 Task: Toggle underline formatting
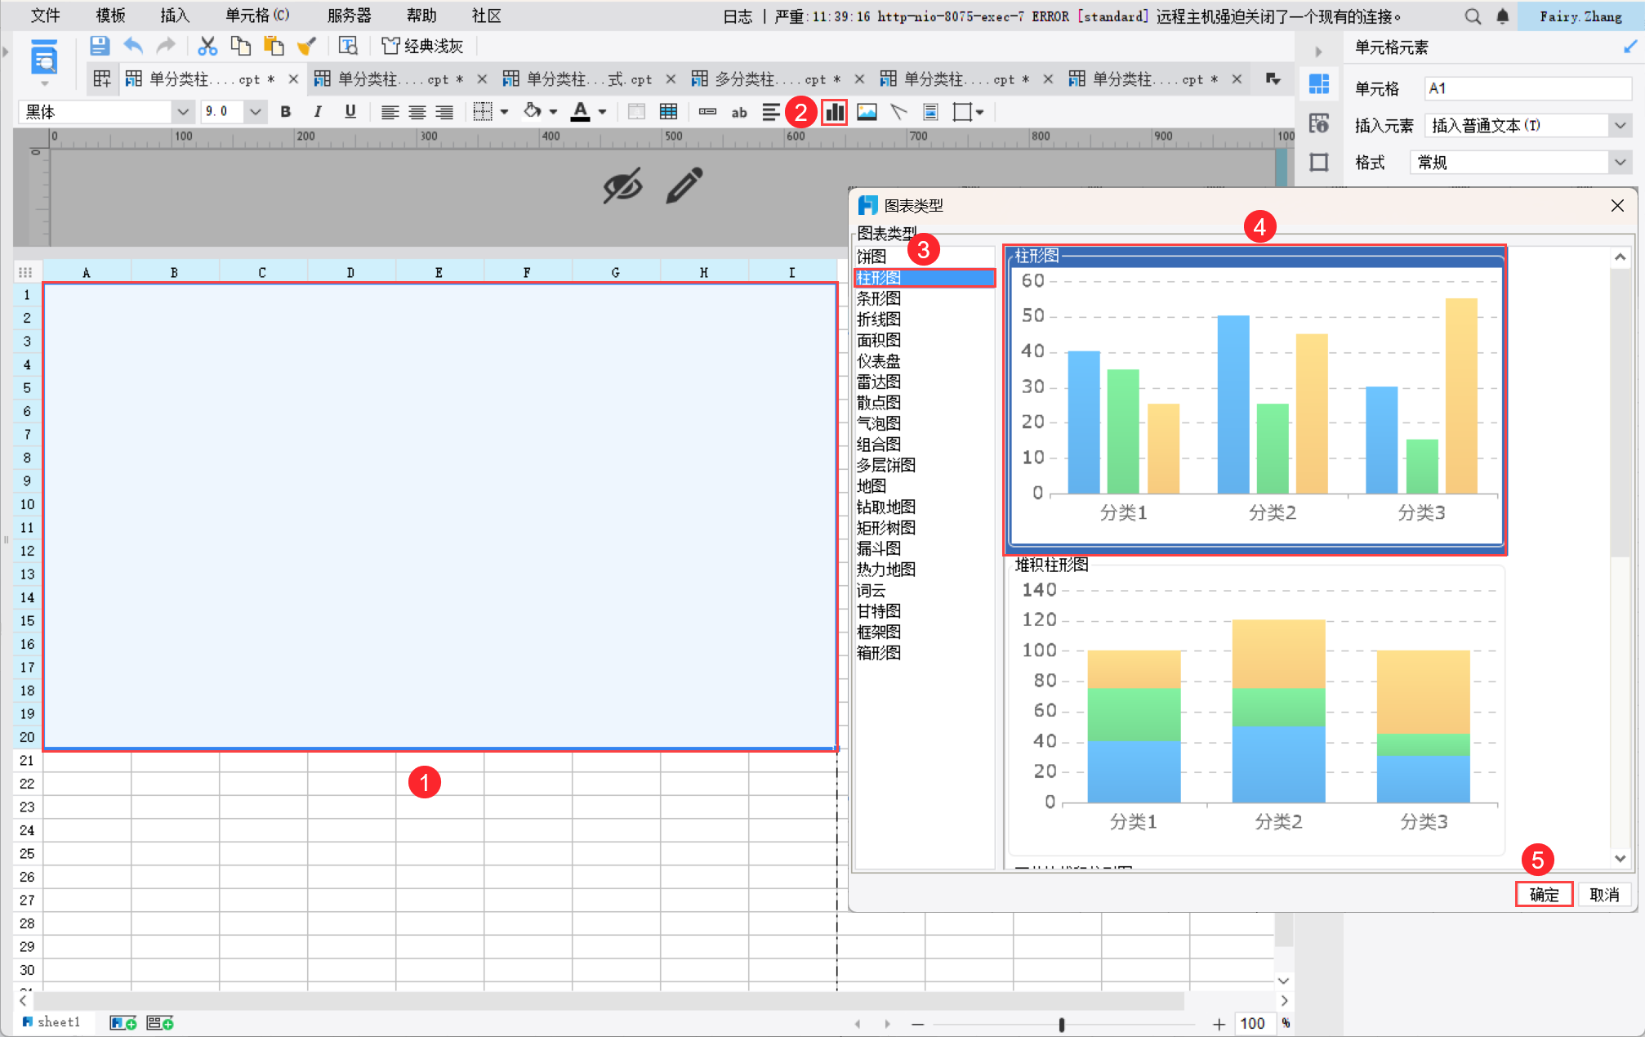[x=350, y=112]
